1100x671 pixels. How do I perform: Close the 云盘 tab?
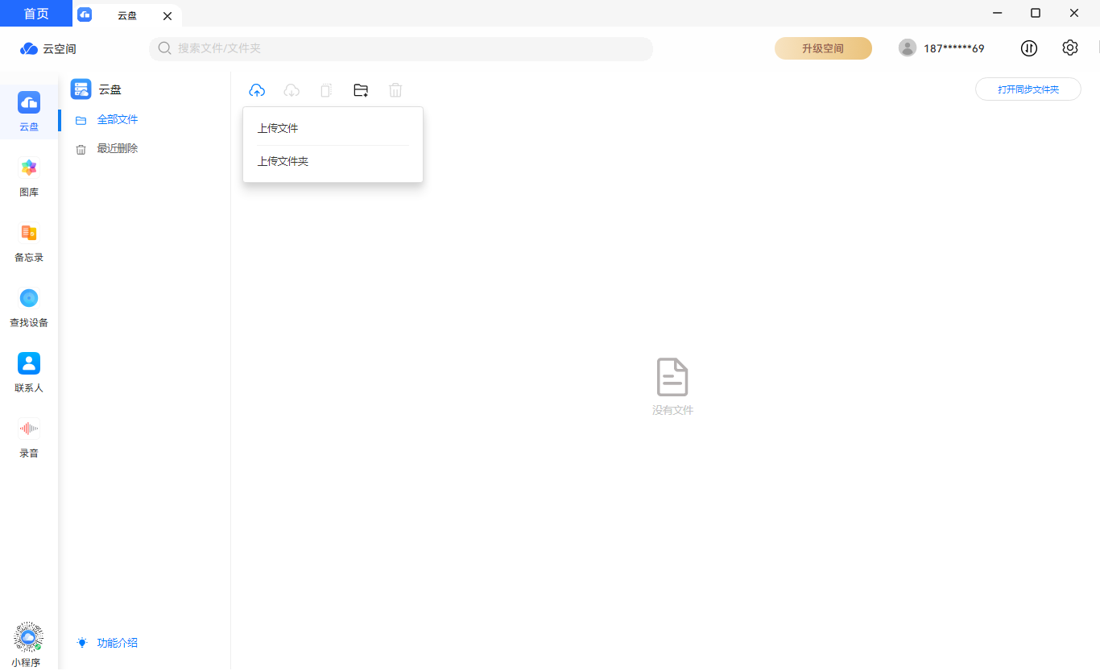[x=167, y=15]
